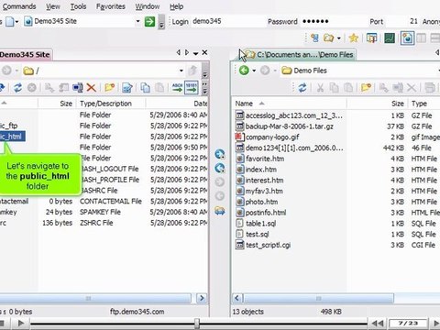Click the rewind button in video controls

click(378, 323)
